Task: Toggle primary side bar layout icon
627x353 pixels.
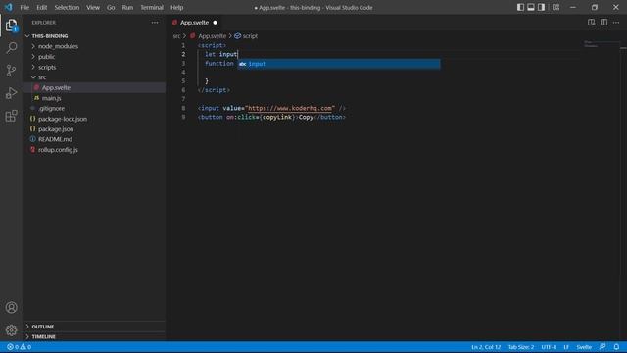Action: [x=520, y=7]
